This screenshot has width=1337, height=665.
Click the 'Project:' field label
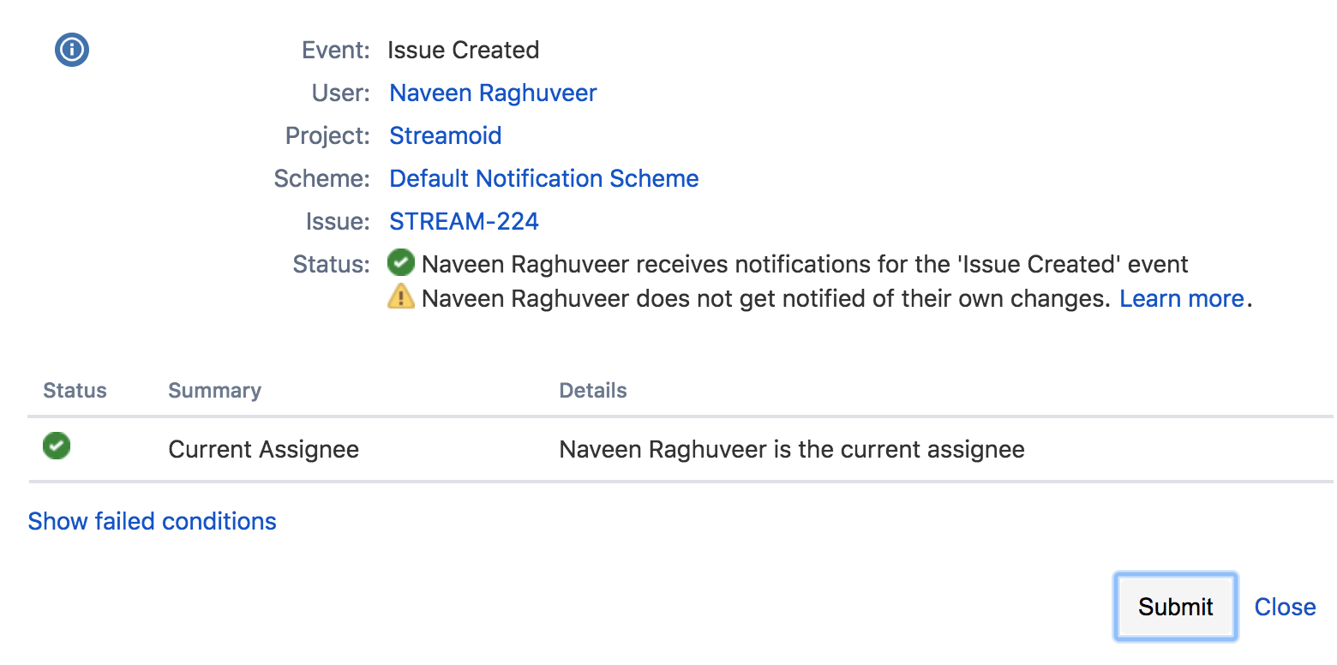click(327, 135)
